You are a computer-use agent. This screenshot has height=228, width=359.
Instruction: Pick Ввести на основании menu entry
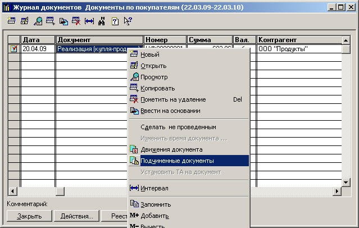click(189, 111)
